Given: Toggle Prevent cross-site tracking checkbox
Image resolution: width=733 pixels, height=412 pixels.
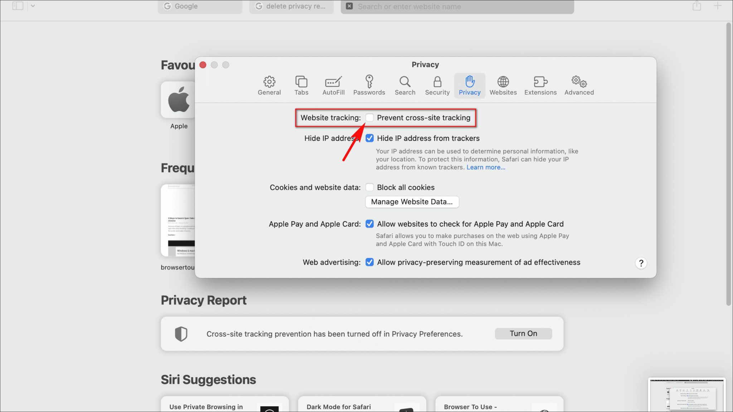Looking at the screenshot, I should 369,118.
